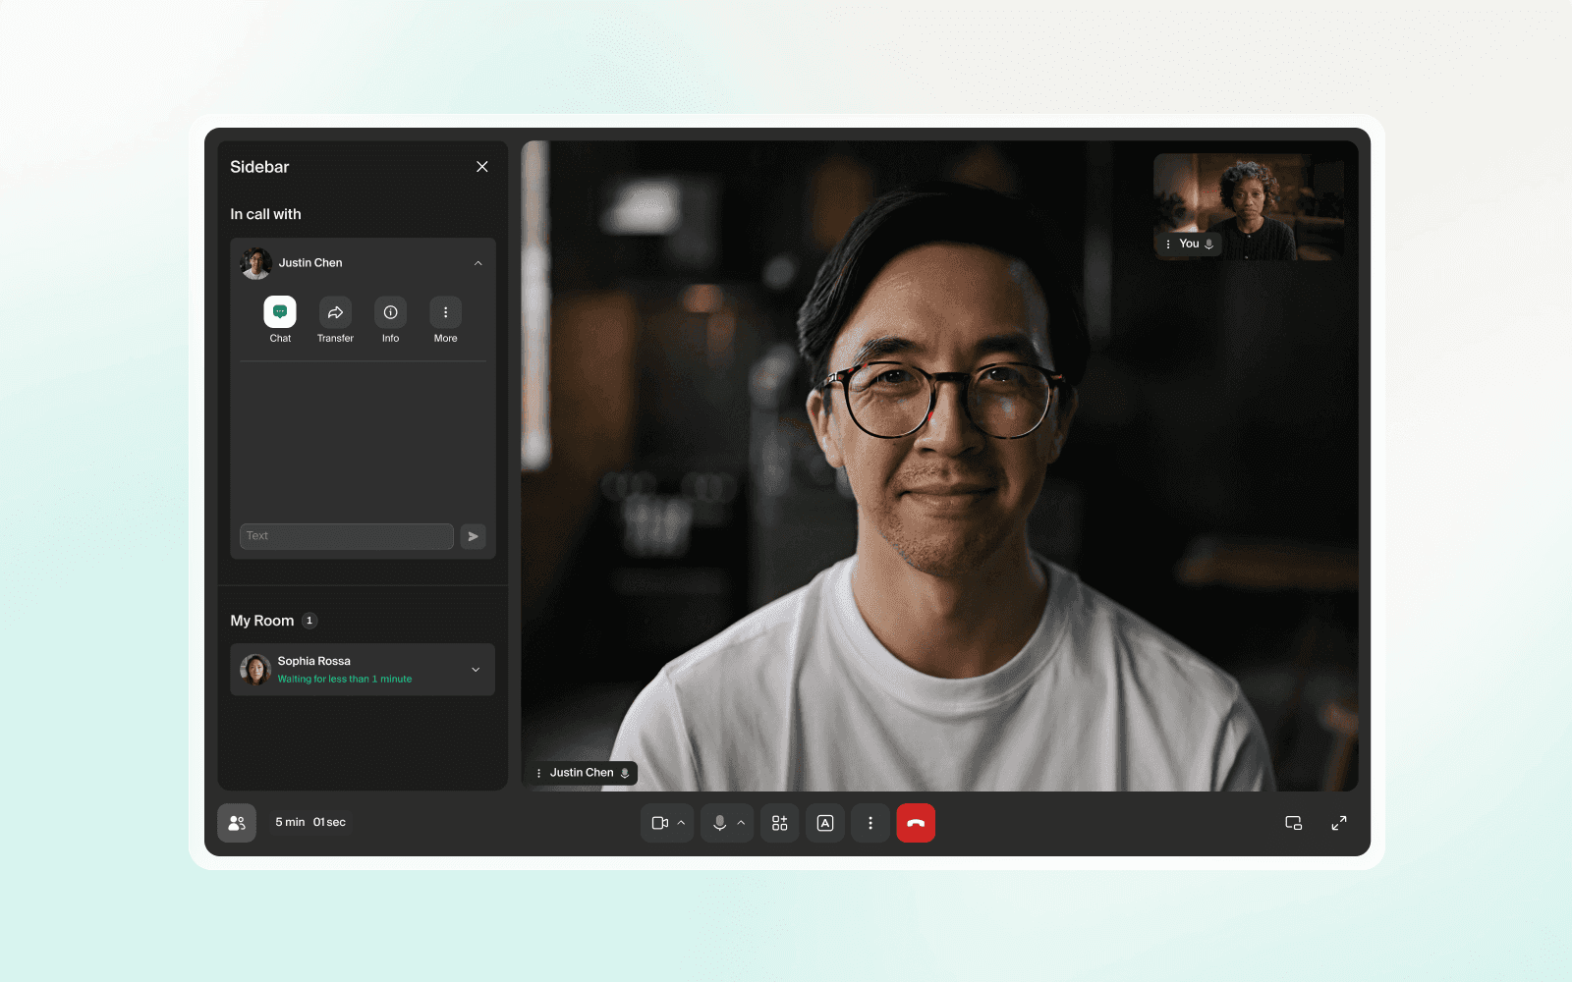Enable picture-in-picture mode

(1293, 823)
